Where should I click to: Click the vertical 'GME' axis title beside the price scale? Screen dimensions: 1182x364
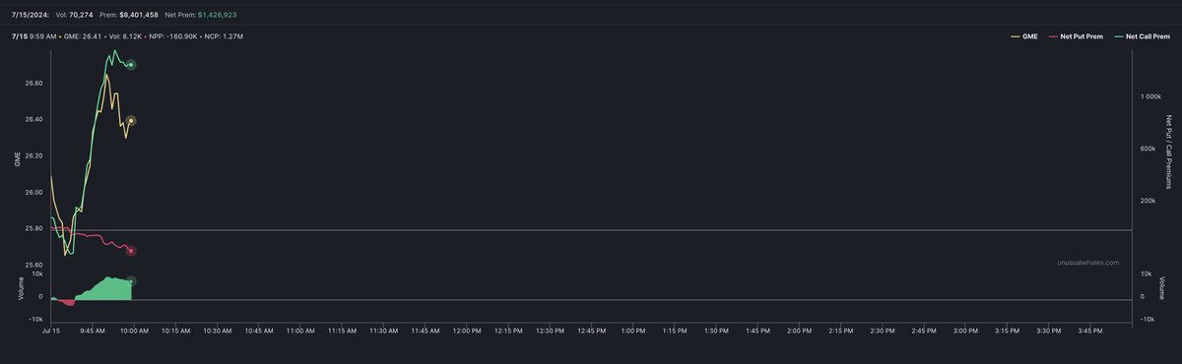(x=18, y=159)
